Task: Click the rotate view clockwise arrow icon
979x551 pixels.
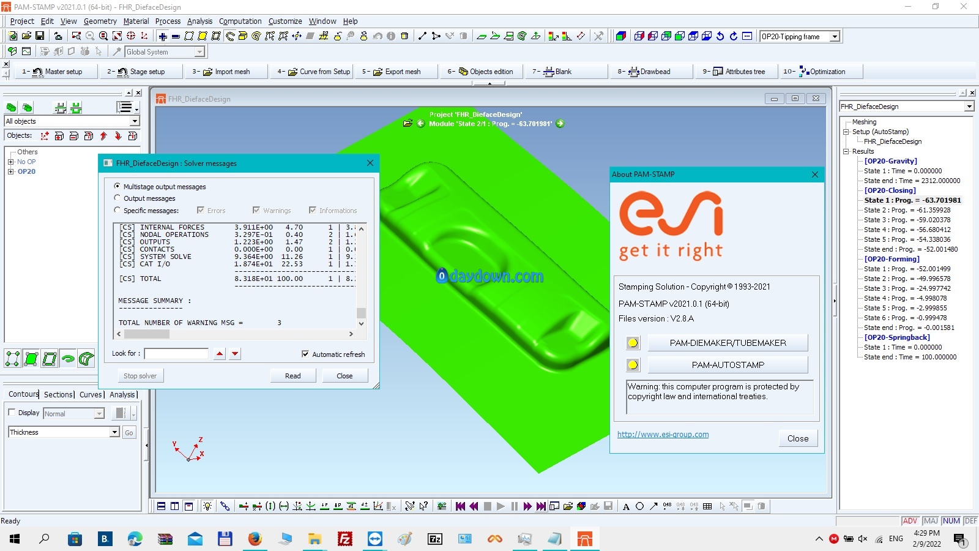Action: (x=734, y=36)
